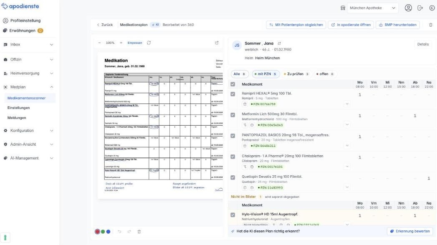Click stethoscope icon in Metformin Lich row
Image resolution: width=437 pixels, height=245 pixels.
point(245,125)
